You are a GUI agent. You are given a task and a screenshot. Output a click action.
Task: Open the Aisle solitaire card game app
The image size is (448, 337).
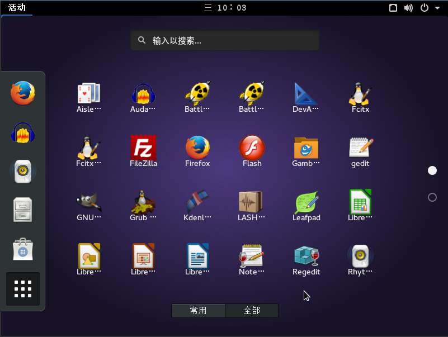[88, 97]
